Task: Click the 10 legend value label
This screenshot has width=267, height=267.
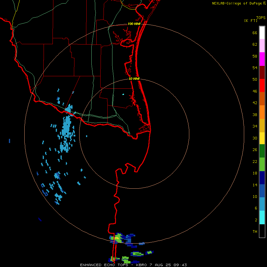Action: coord(255,196)
